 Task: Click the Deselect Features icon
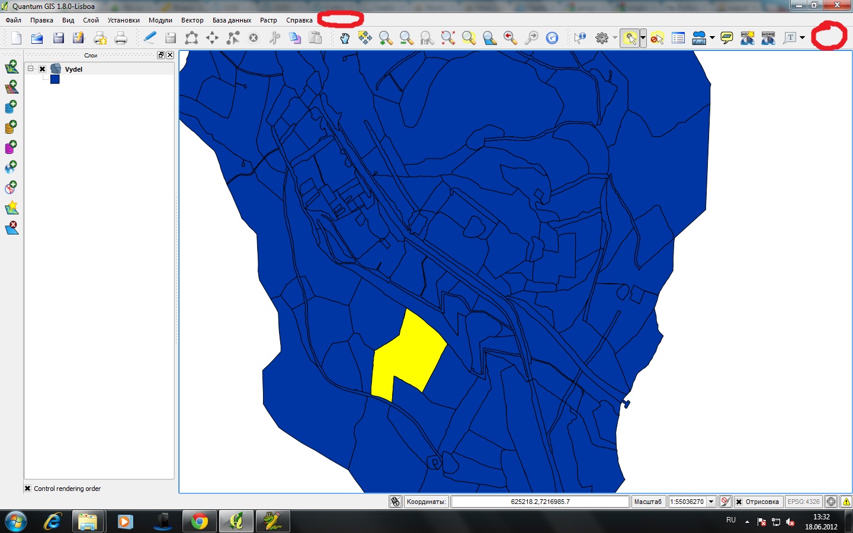pyautogui.click(x=657, y=38)
